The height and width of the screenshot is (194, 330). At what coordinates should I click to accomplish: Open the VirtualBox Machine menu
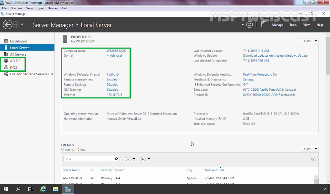pyautogui.click(x=16, y=8)
